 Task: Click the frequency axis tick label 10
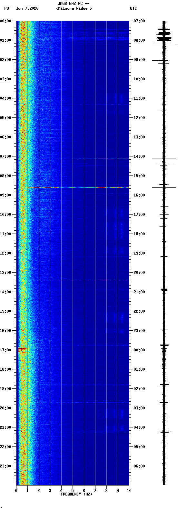click(129, 490)
